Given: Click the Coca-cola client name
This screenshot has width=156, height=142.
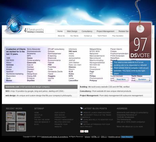Looking at the screenshot, I should coord(31,63).
